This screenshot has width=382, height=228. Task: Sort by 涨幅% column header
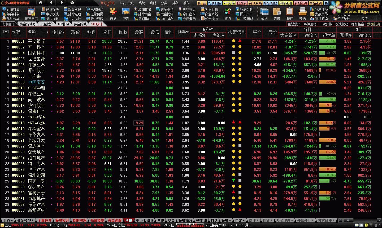pos(58,32)
